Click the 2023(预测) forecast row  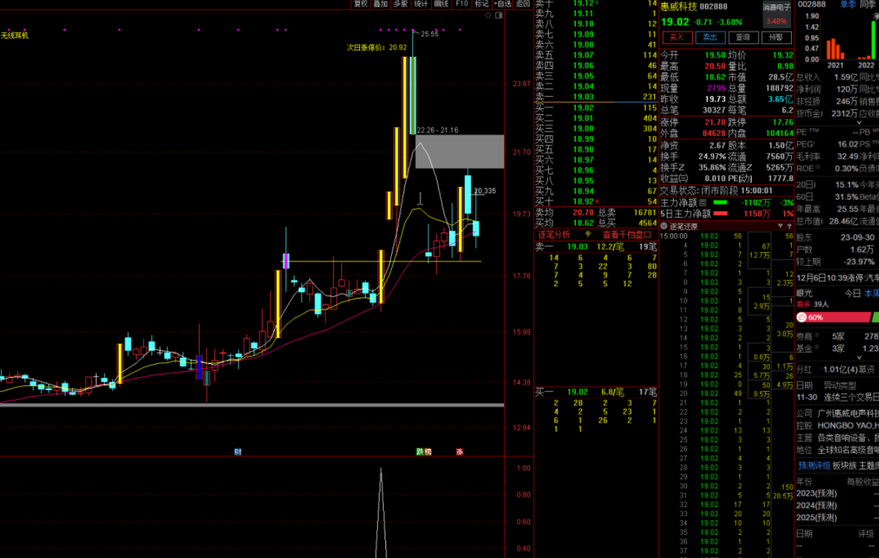[838, 493]
